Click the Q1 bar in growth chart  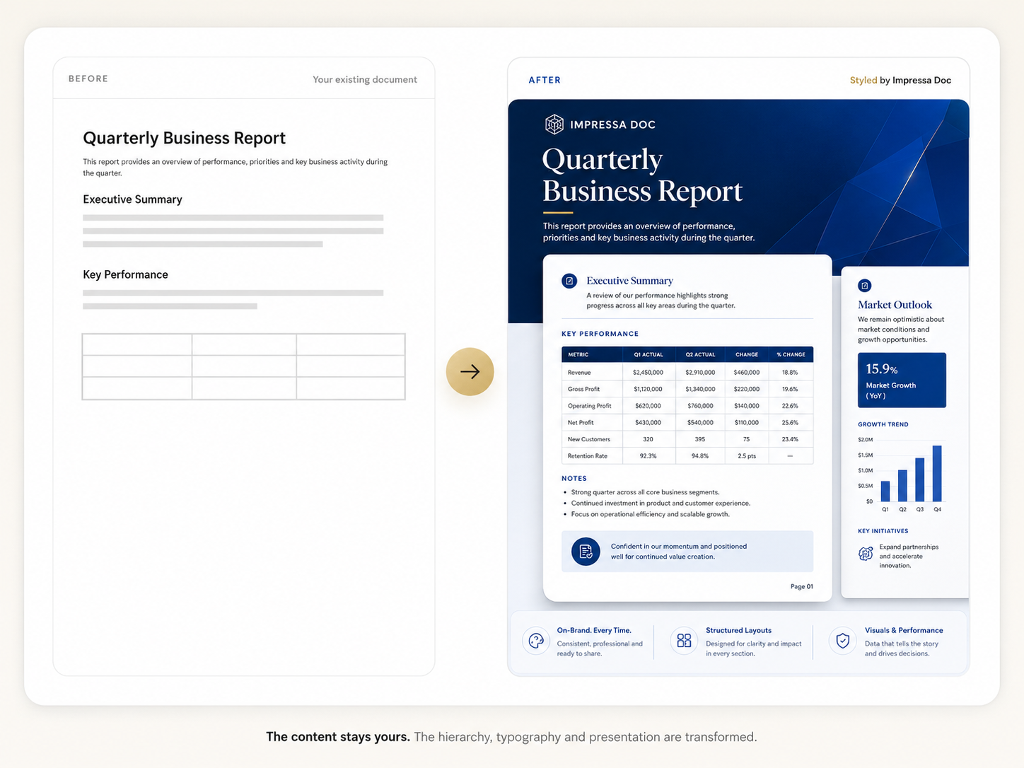click(885, 491)
